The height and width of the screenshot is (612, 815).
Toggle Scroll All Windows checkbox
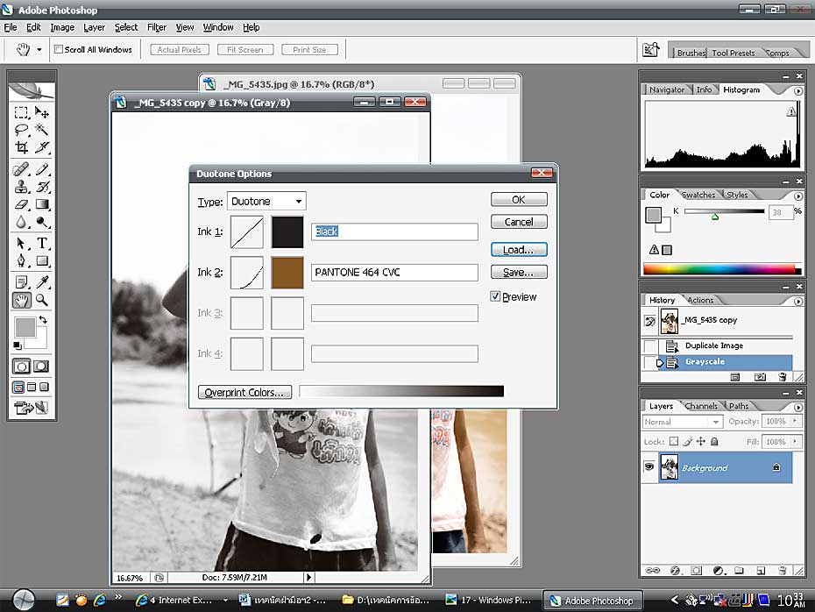pyautogui.click(x=59, y=49)
